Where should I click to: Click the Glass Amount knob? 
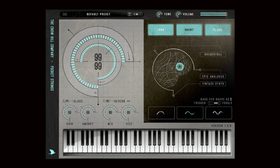tap(88, 112)
